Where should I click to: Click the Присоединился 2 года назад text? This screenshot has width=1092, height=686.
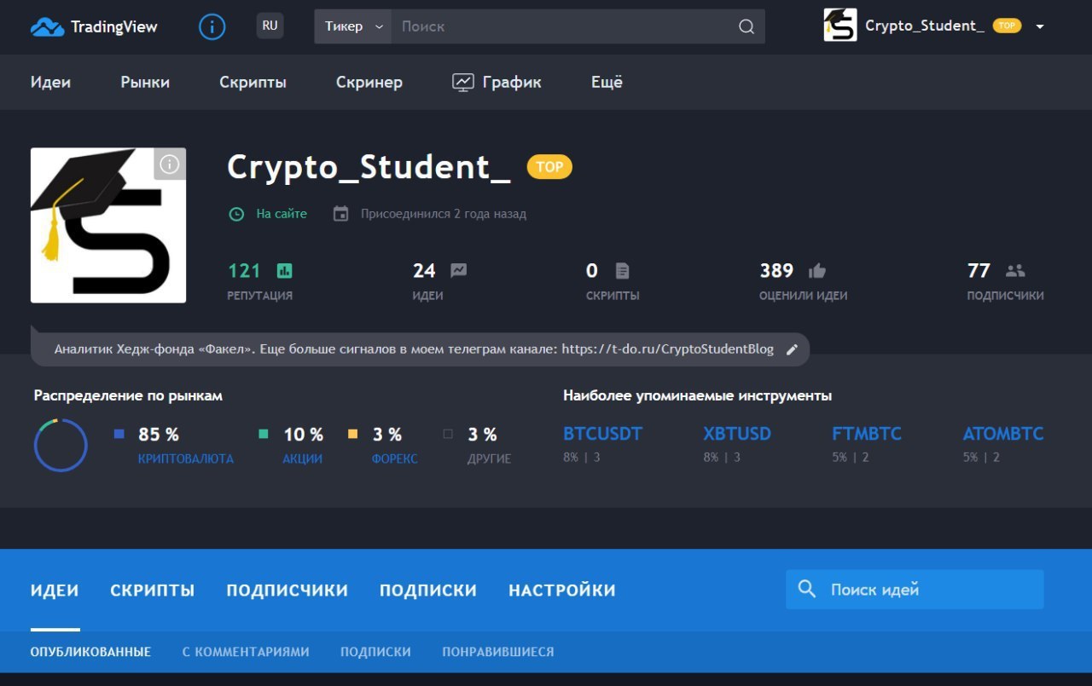444,214
